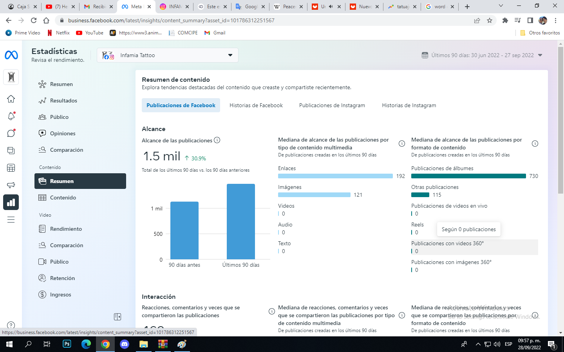Open File Explorer from the taskbar
This screenshot has height=352, width=564.
click(x=144, y=344)
